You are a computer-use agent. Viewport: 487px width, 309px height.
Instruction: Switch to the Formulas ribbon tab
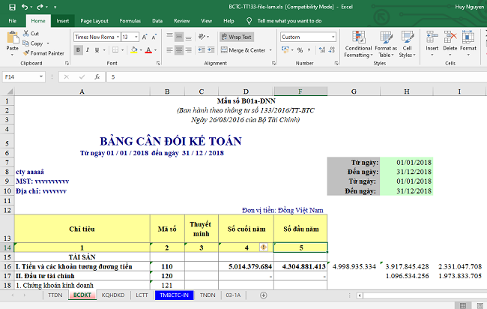[x=130, y=21]
